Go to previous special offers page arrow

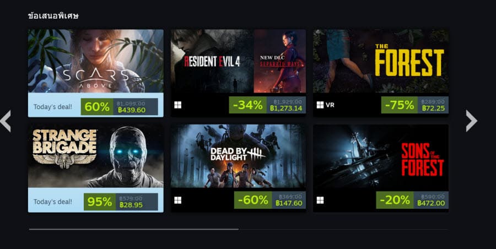[x=6, y=121]
